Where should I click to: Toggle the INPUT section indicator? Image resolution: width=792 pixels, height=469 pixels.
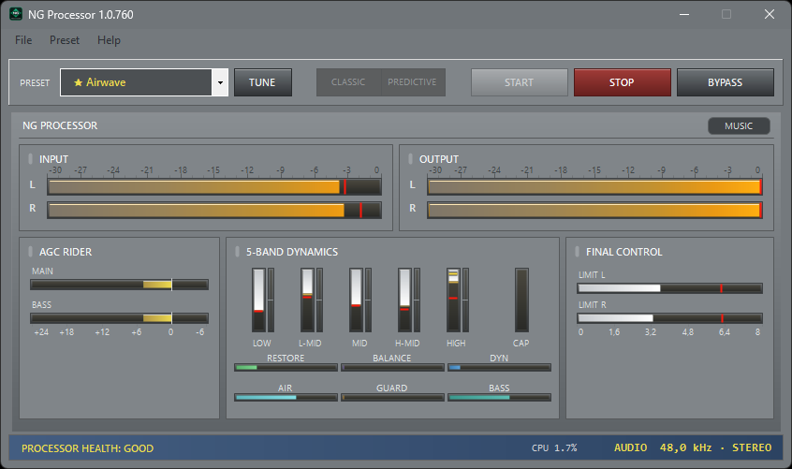point(30,158)
